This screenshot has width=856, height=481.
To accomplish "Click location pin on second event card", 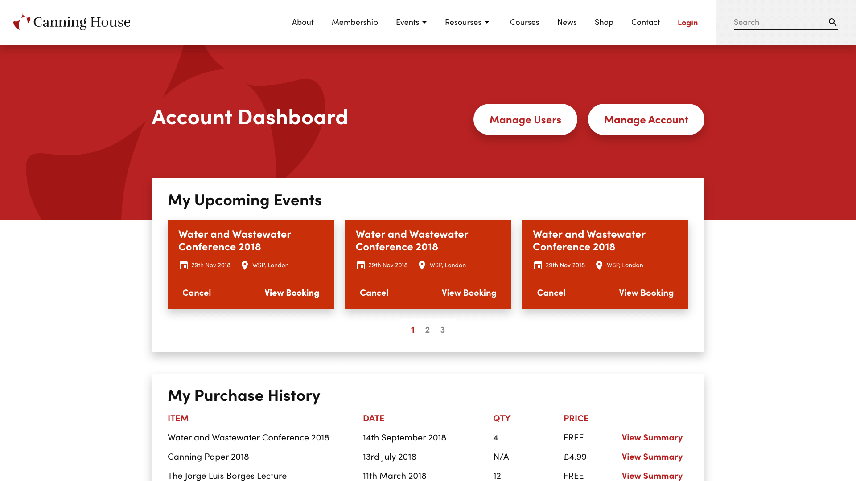I will pyautogui.click(x=422, y=265).
